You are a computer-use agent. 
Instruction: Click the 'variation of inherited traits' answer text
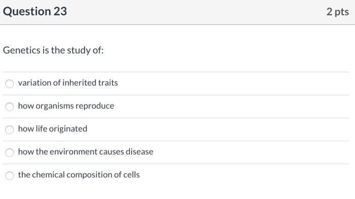68,83
